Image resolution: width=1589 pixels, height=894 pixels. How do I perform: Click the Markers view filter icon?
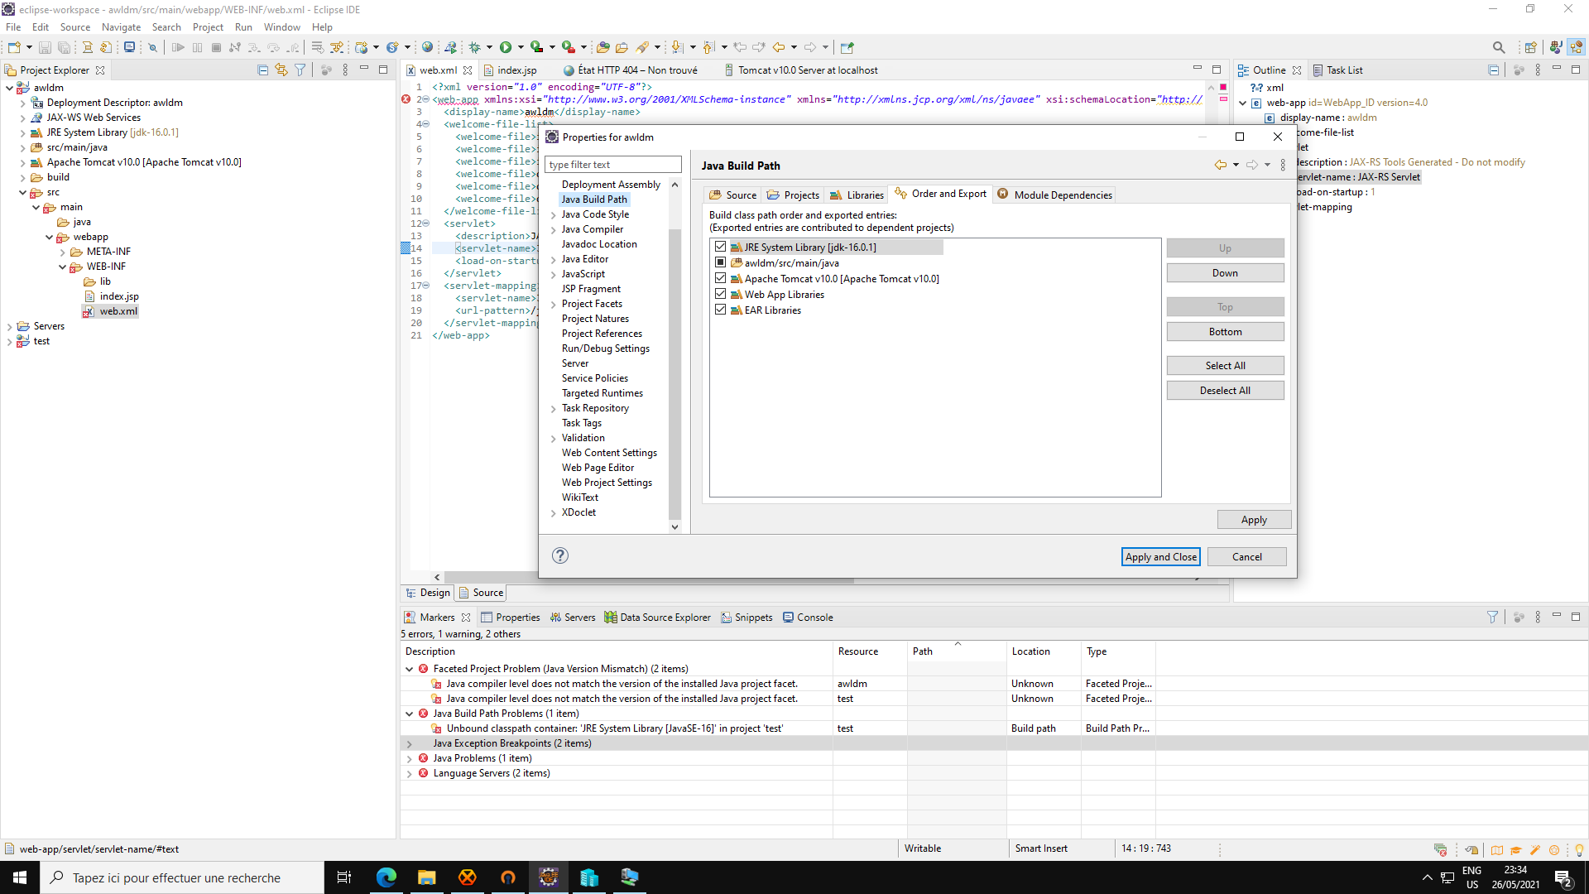pyautogui.click(x=1492, y=618)
